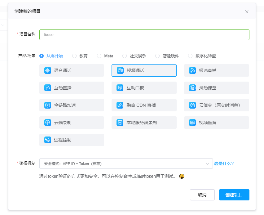264x215 pixels.
Task: Click the 极速直播 broadcast icon
Action: [x=192, y=70]
